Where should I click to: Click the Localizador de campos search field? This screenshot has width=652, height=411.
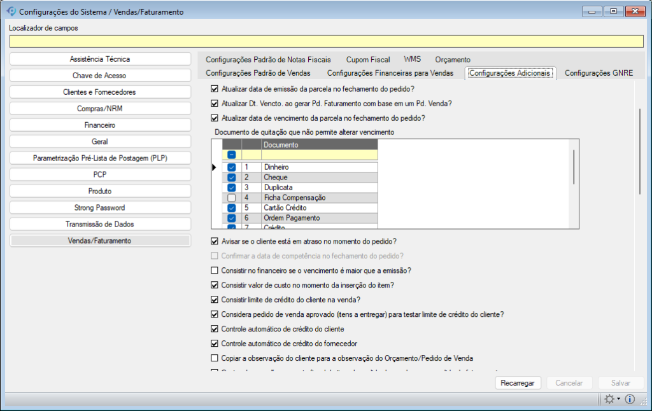326,41
